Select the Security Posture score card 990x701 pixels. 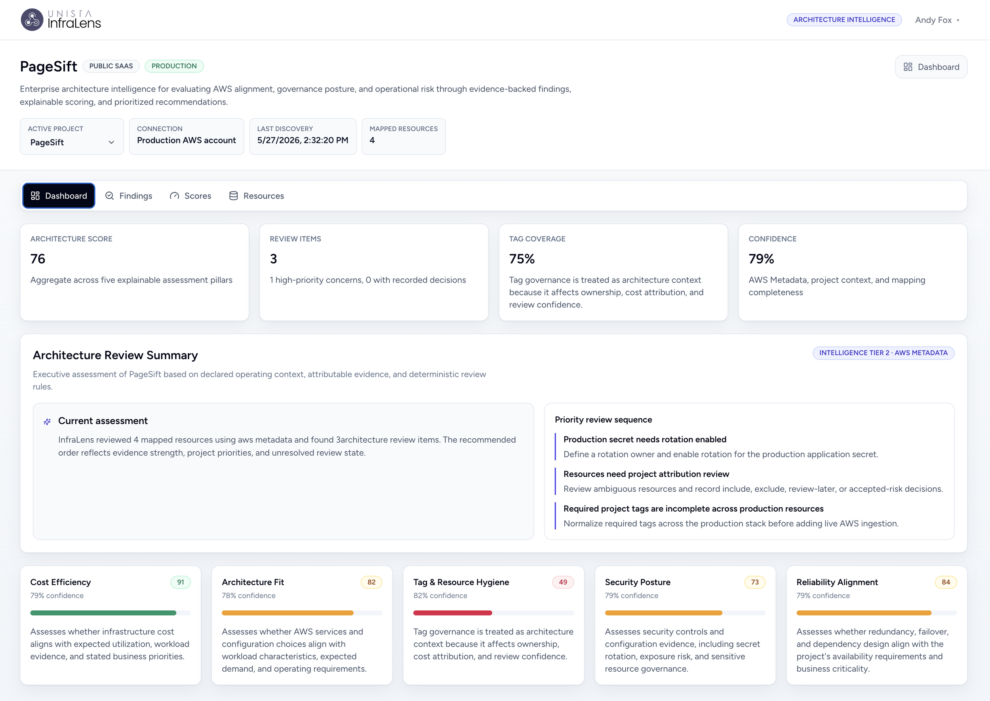685,625
